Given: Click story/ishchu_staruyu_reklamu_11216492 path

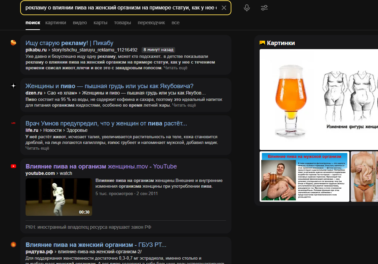Looking at the screenshot, I should (x=95, y=50).
